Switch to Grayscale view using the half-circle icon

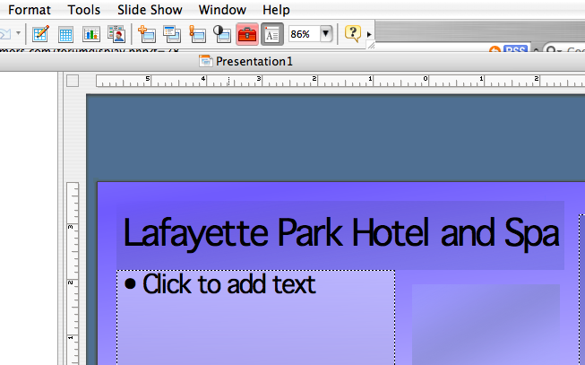[x=222, y=34]
